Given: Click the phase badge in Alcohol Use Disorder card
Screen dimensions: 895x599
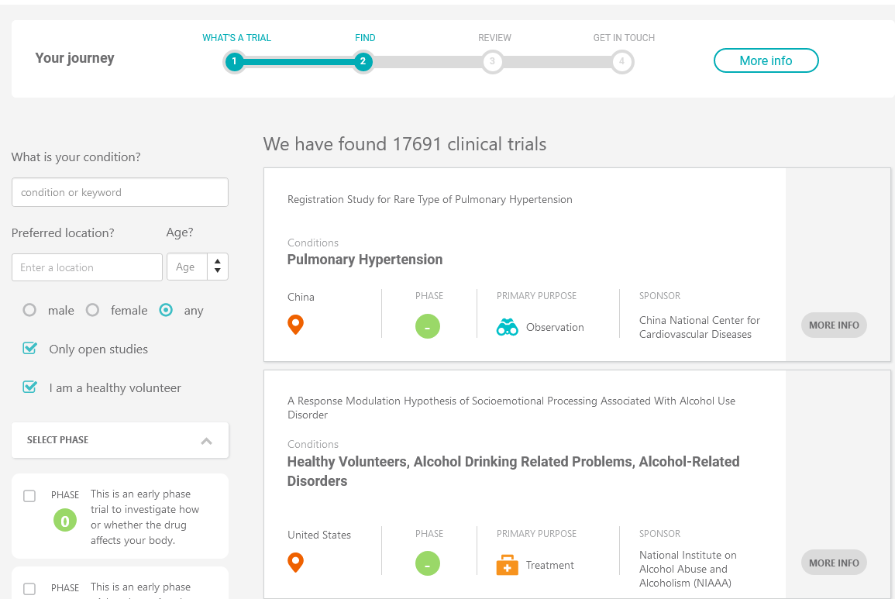Looking at the screenshot, I should (428, 563).
